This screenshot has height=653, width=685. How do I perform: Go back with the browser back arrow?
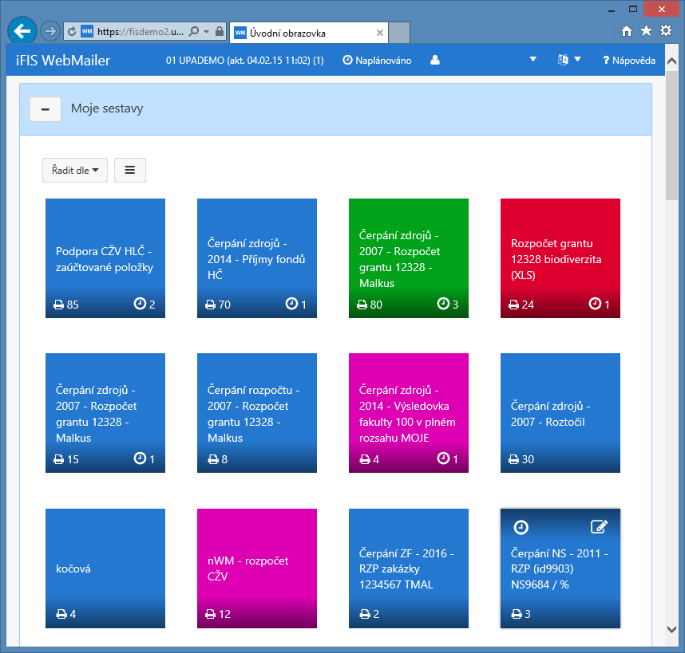pyautogui.click(x=22, y=31)
